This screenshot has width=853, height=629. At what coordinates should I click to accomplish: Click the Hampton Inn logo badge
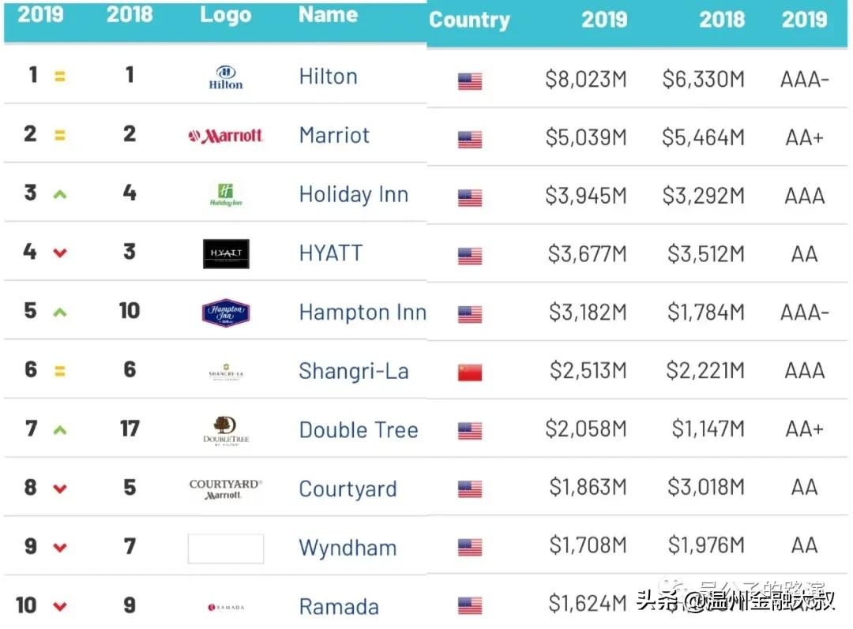[x=226, y=313]
